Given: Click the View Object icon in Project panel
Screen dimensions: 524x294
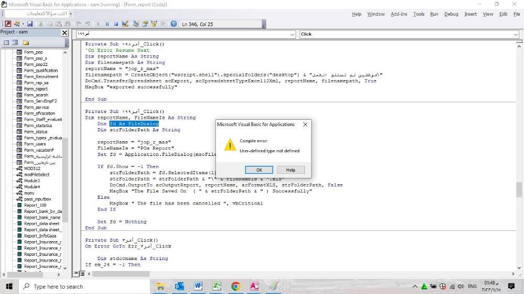Looking at the screenshot, I should tap(15, 42).
